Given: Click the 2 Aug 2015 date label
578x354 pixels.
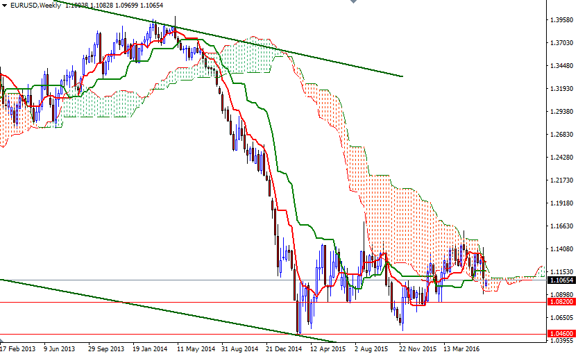Looking at the screenshot, I should tap(371, 348).
